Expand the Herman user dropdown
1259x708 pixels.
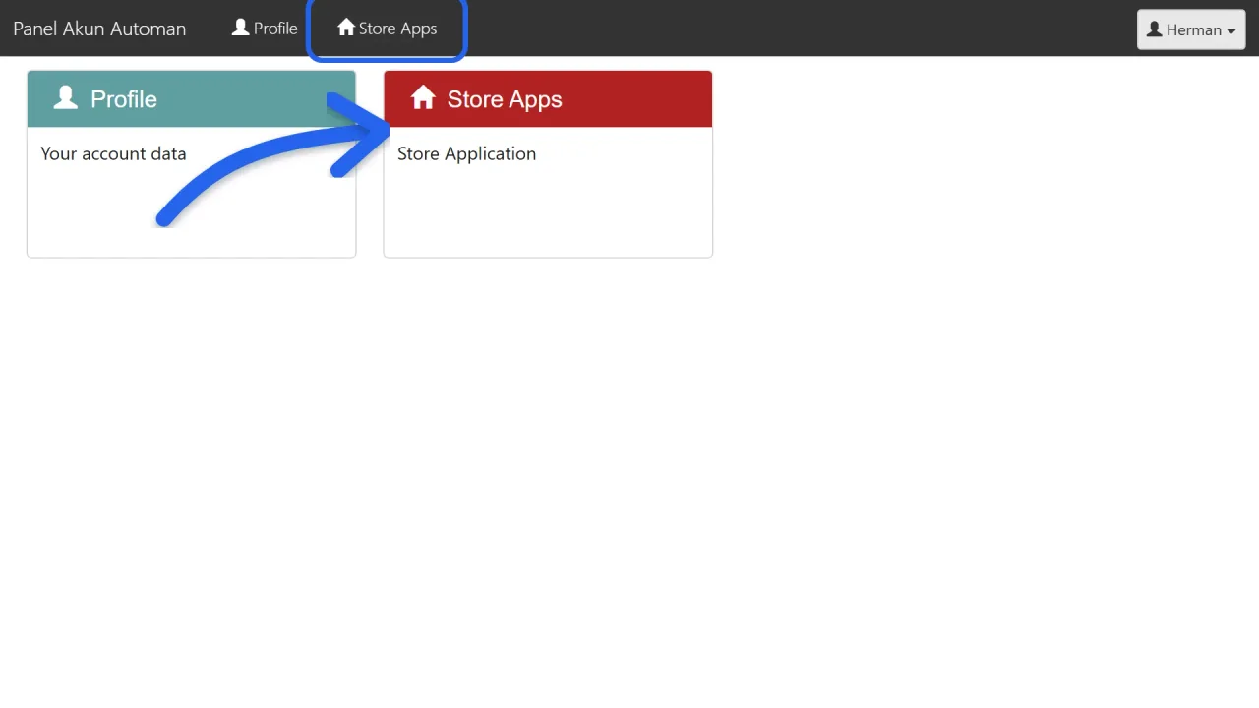pos(1191,29)
